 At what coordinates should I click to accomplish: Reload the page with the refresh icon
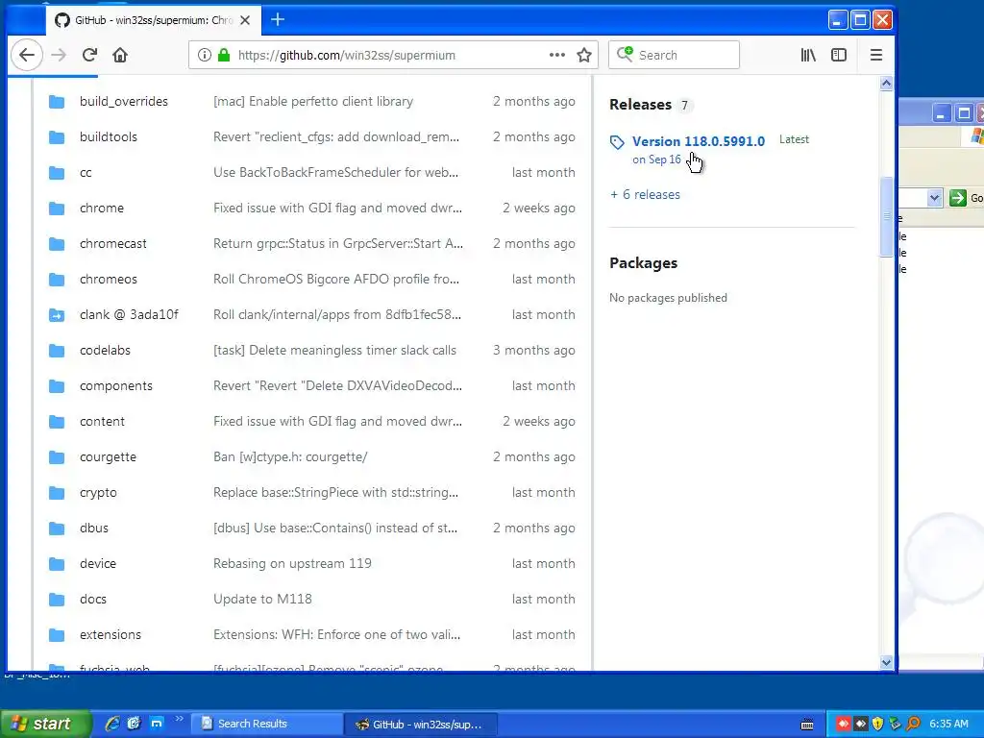coord(89,55)
